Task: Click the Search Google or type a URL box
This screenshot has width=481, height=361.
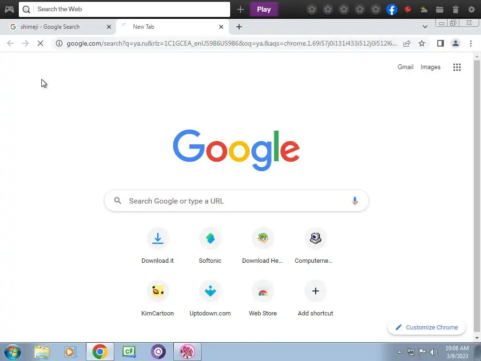Action: pyautogui.click(x=236, y=201)
